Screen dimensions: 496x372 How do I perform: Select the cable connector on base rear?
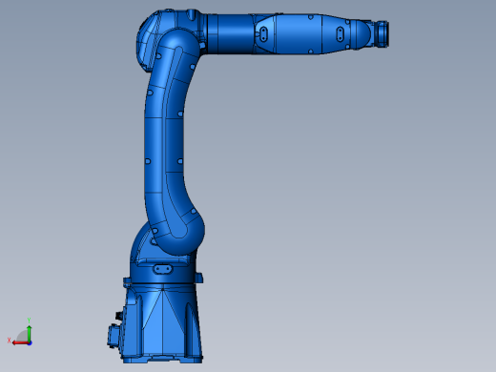click(x=113, y=336)
